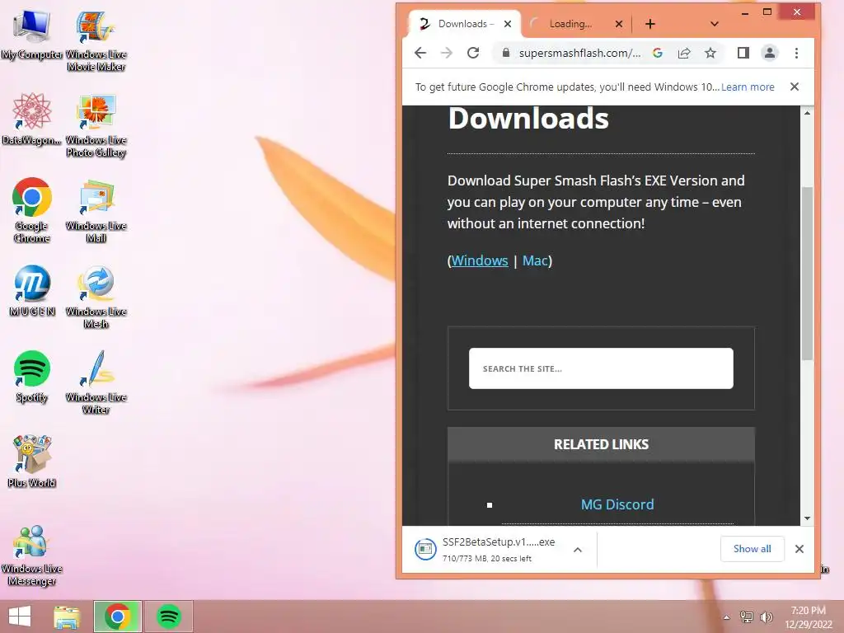Screen dimensions: 844x633
Task: Dismiss the Chrome update notification bar
Action: click(x=795, y=87)
